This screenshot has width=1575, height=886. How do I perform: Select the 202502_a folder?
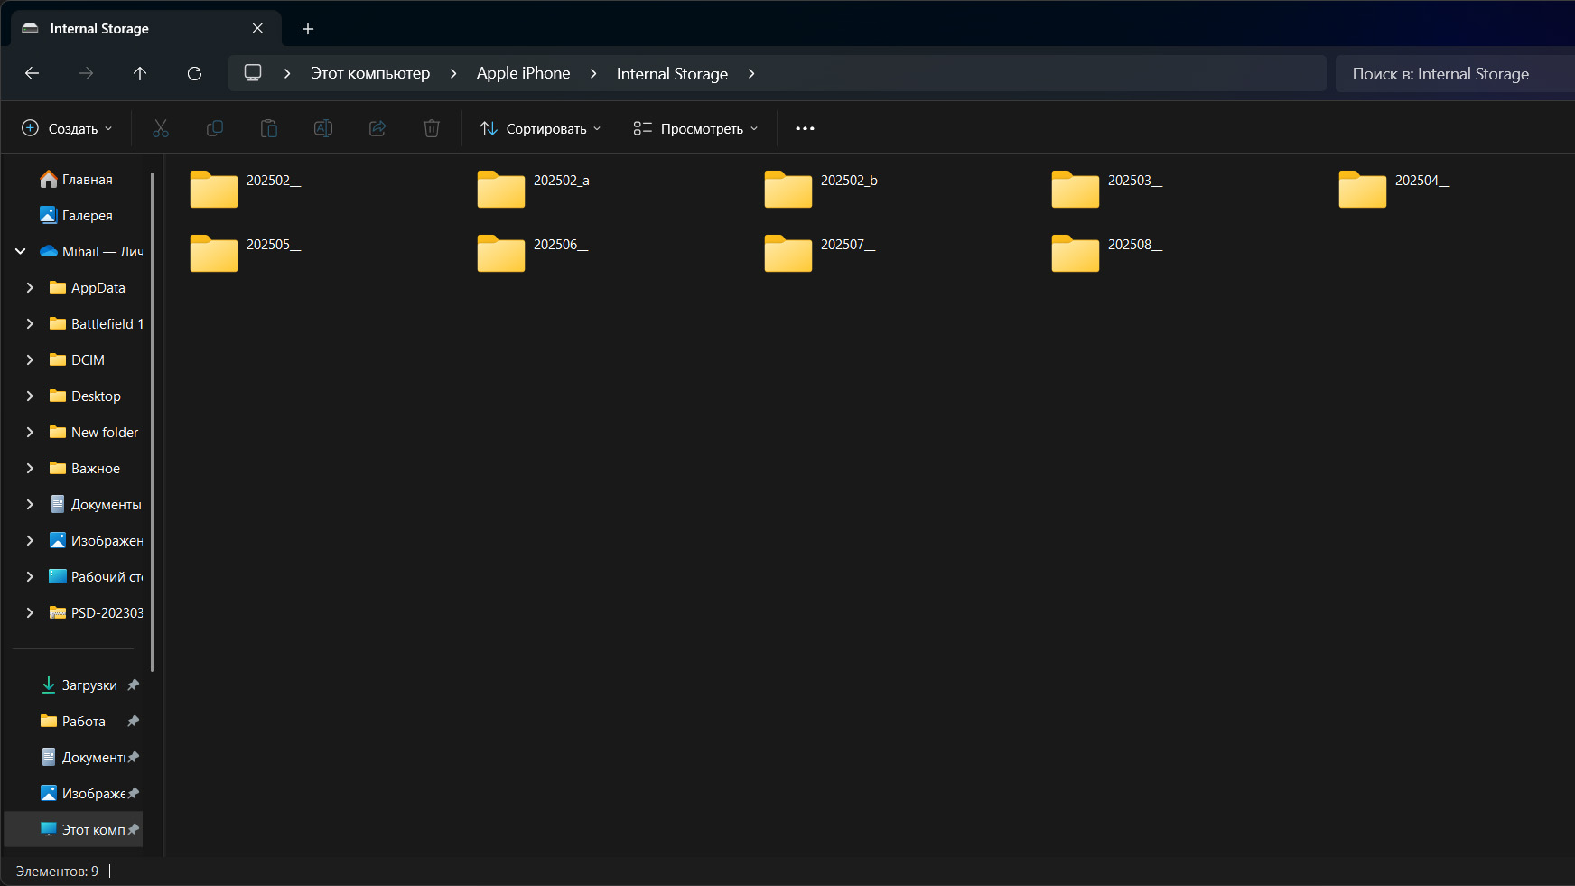point(533,188)
